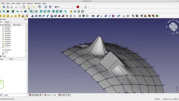Open the Draw style dropdown arrow

point(10,11)
